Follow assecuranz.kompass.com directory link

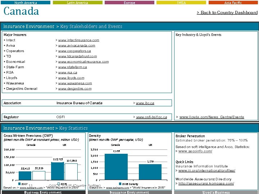click(206, 183)
